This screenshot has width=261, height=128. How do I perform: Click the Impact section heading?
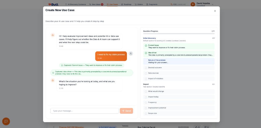click(x=146, y=84)
